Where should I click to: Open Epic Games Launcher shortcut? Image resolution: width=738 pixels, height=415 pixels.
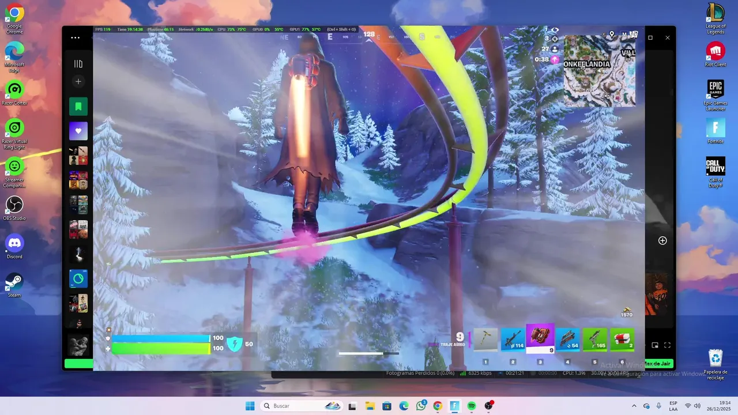click(x=716, y=95)
